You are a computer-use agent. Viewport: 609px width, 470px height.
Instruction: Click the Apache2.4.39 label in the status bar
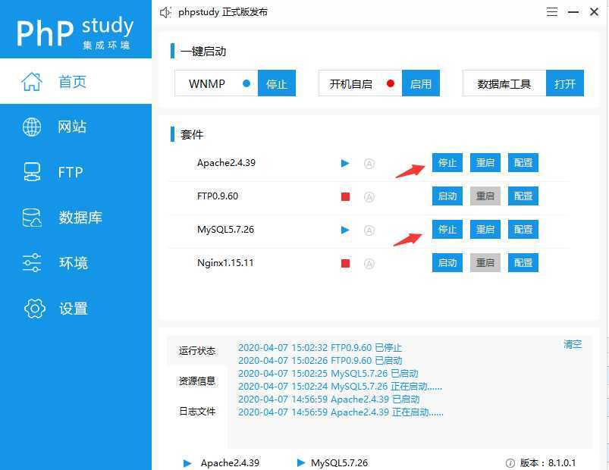click(230, 463)
